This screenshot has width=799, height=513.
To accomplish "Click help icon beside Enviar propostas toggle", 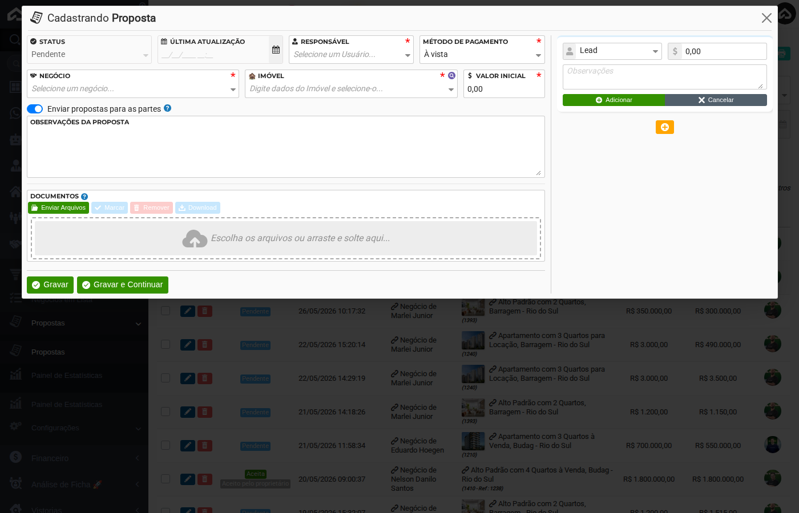I will 167,108.
